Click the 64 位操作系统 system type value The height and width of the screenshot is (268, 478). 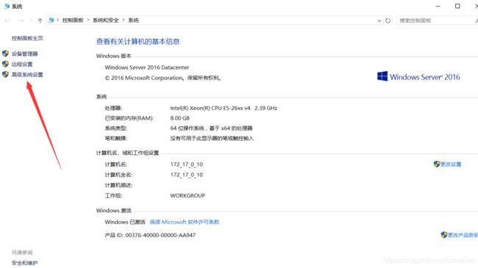click(x=211, y=128)
